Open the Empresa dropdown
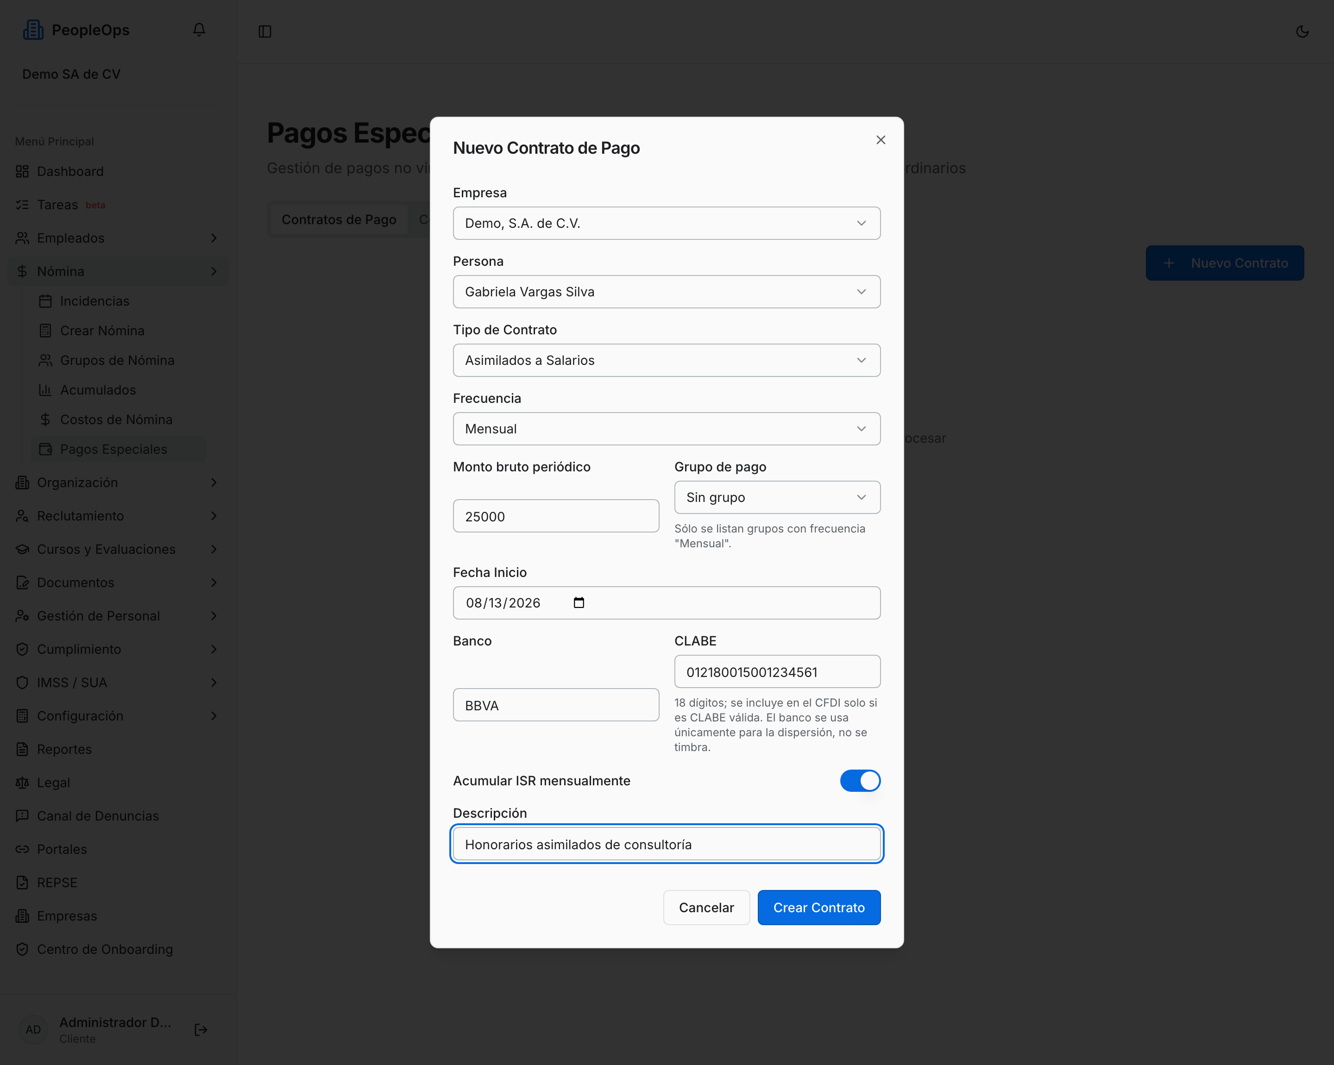 [x=667, y=223]
